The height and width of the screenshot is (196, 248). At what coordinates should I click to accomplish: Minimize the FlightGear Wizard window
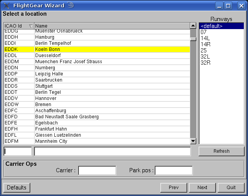(219, 6)
